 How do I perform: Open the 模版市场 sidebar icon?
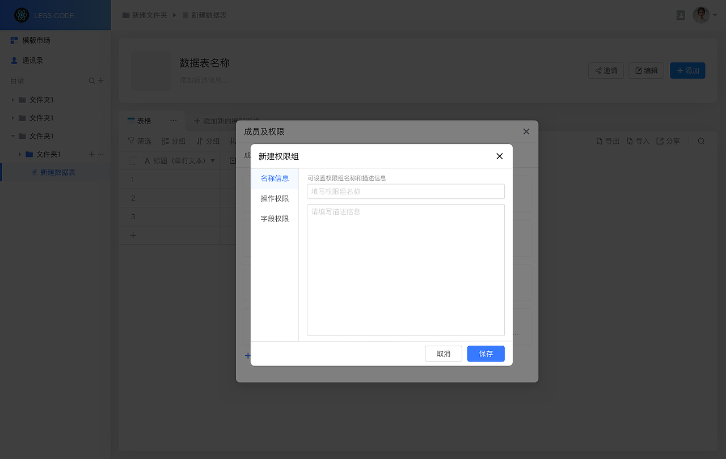click(x=14, y=40)
